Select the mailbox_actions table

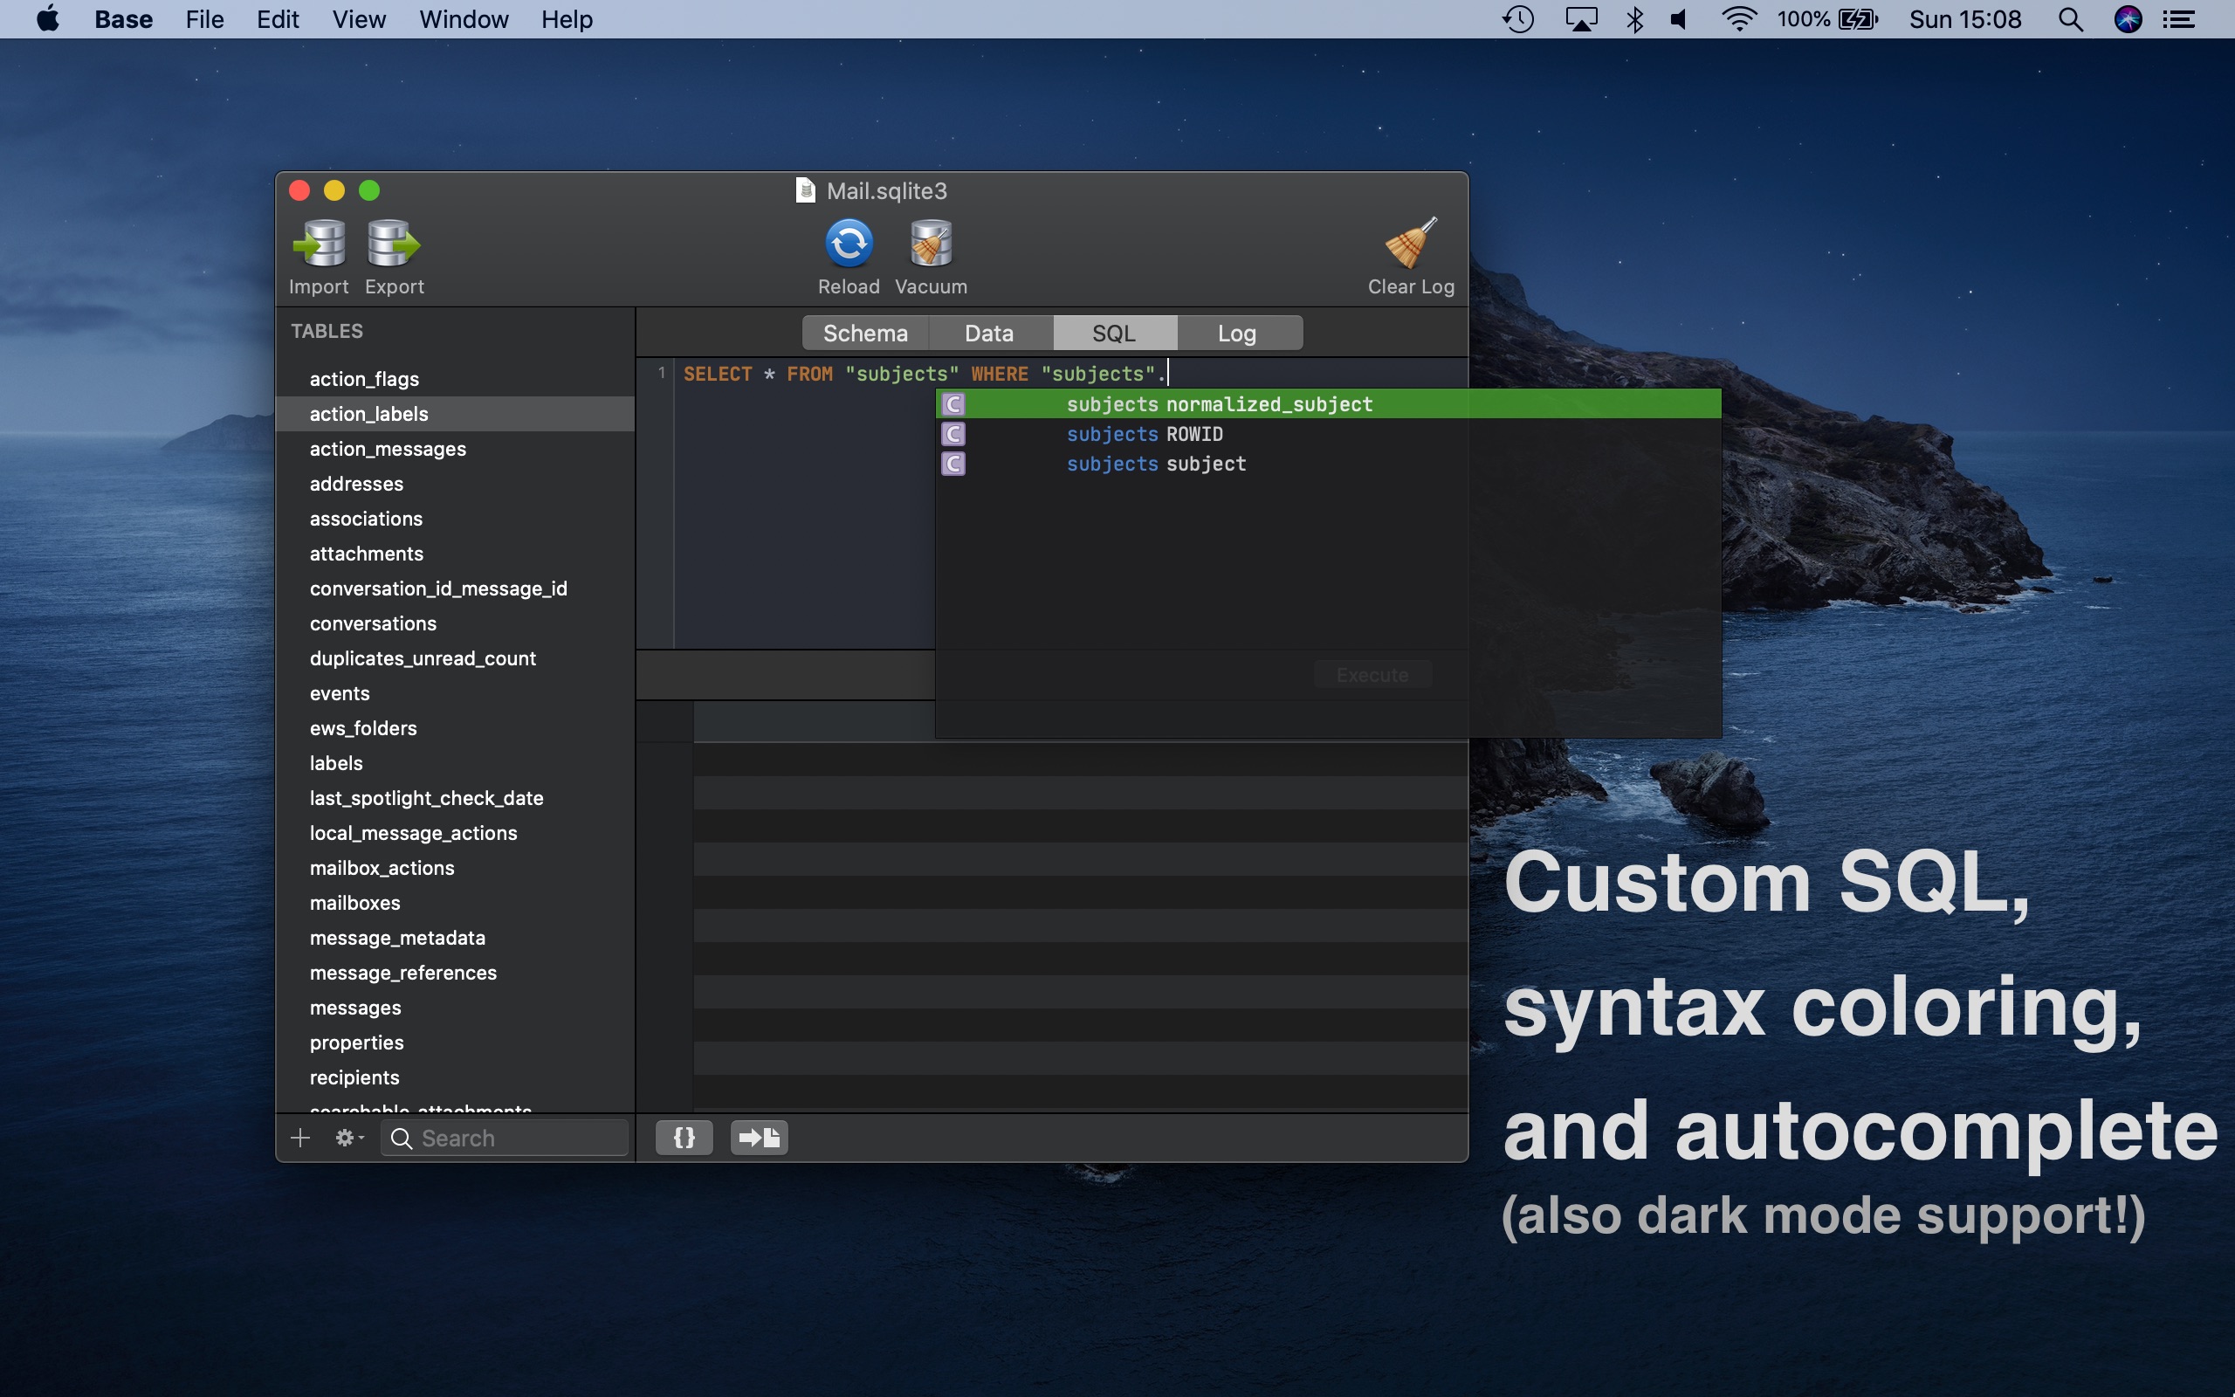click(x=456, y=868)
